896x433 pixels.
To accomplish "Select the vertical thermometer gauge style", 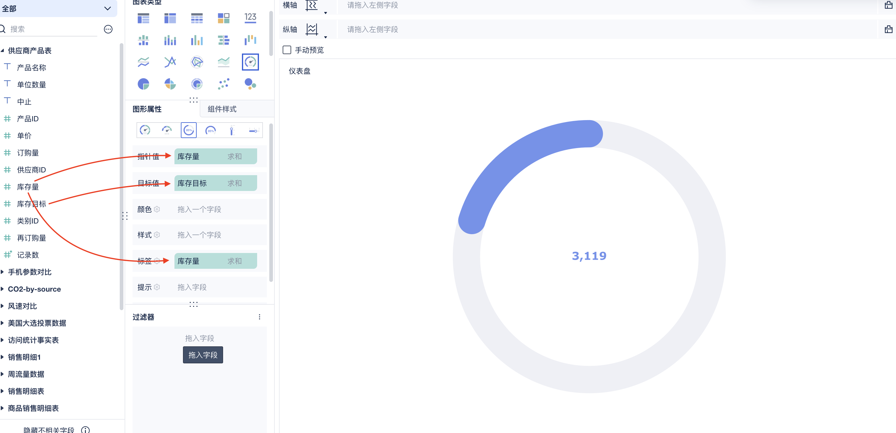I will [x=232, y=130].
